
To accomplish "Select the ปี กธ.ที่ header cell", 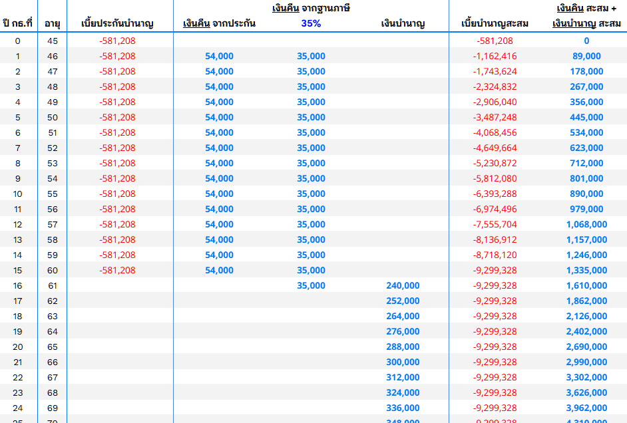I will [x=17, y=23].
